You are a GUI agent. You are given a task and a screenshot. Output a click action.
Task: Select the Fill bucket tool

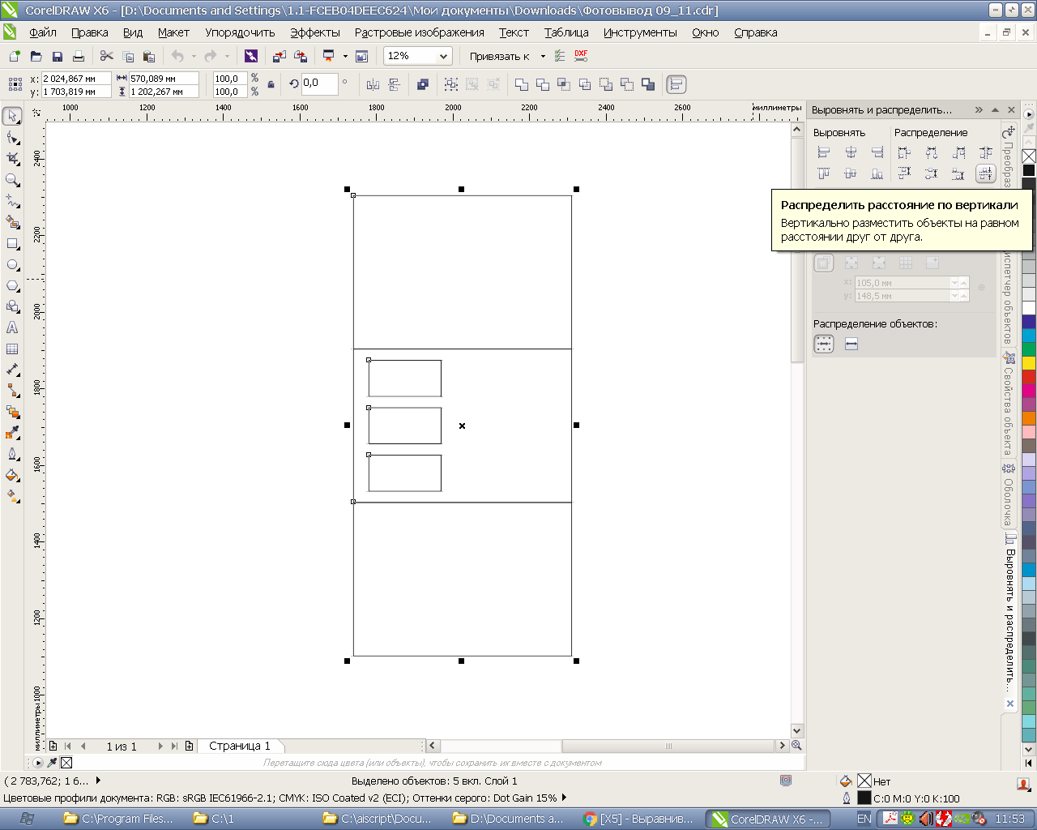click(12, 475)
